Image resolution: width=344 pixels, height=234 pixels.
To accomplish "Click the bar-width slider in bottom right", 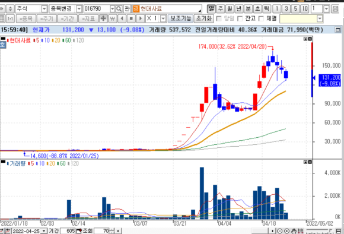I will pos(320,231).
